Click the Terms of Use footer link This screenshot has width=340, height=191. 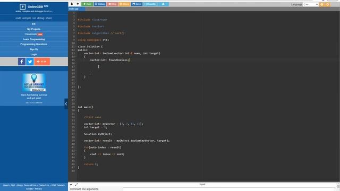click(x=30, y=185)
